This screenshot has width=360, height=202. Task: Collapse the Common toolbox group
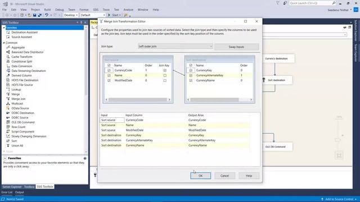(x=4, y=43)
